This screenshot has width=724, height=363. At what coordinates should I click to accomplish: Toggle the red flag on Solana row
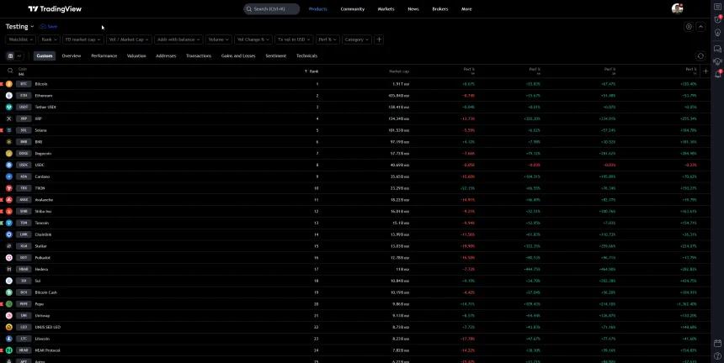[2, 130]
